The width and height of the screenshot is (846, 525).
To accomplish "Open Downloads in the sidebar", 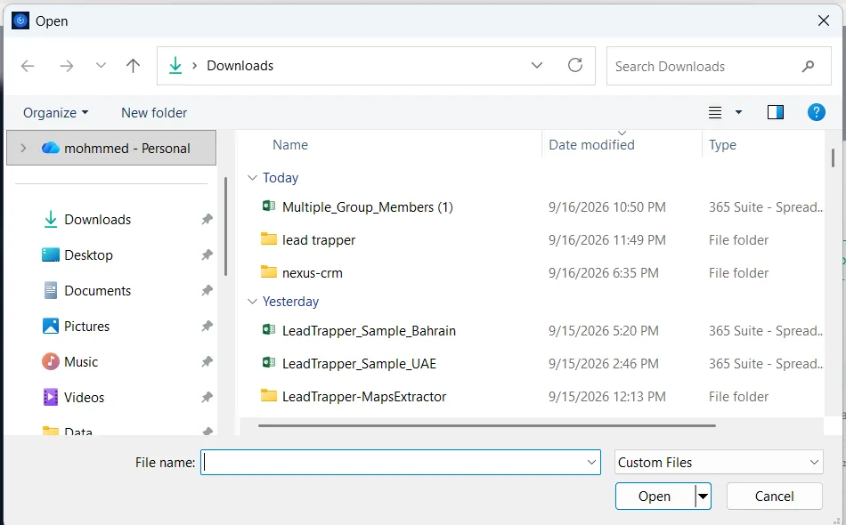I will pyautogui.click(x=97, y=220).
